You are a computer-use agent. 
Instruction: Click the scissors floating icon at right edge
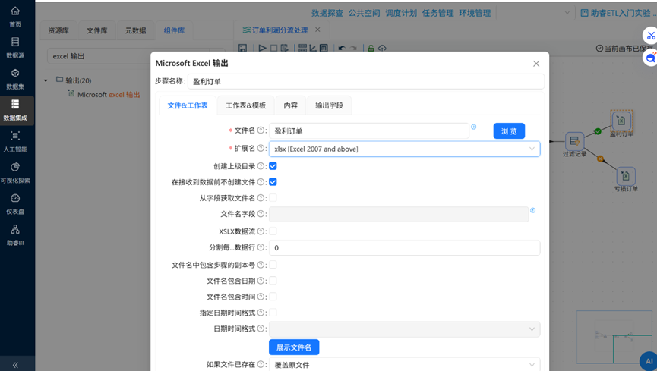pos(650,36)
